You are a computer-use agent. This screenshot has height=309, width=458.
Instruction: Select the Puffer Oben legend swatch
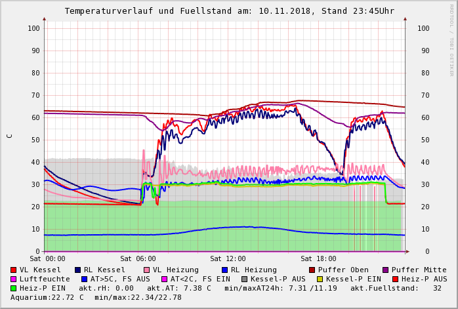[x=312, y=270]
